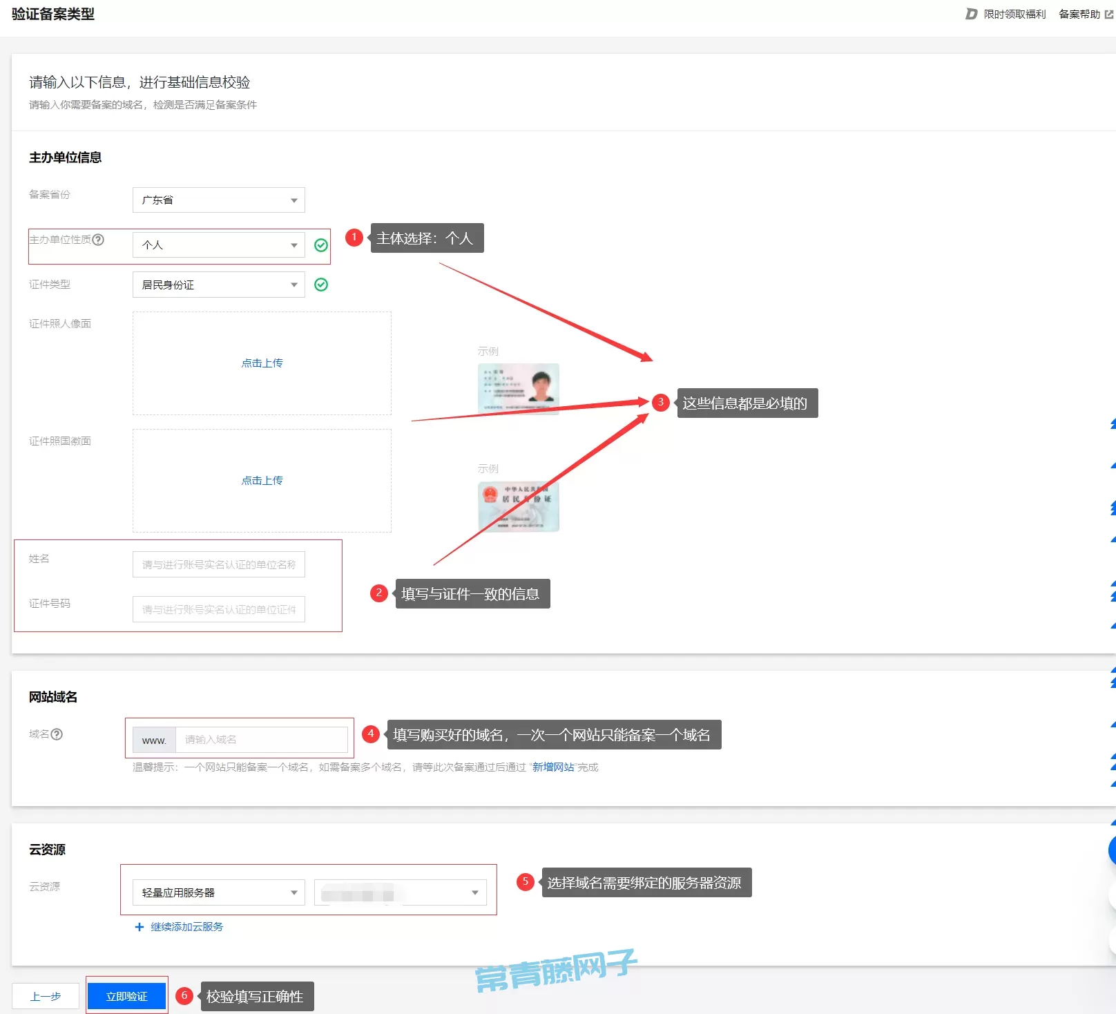Click the 请输入域名 domain input field

(261, 740)
